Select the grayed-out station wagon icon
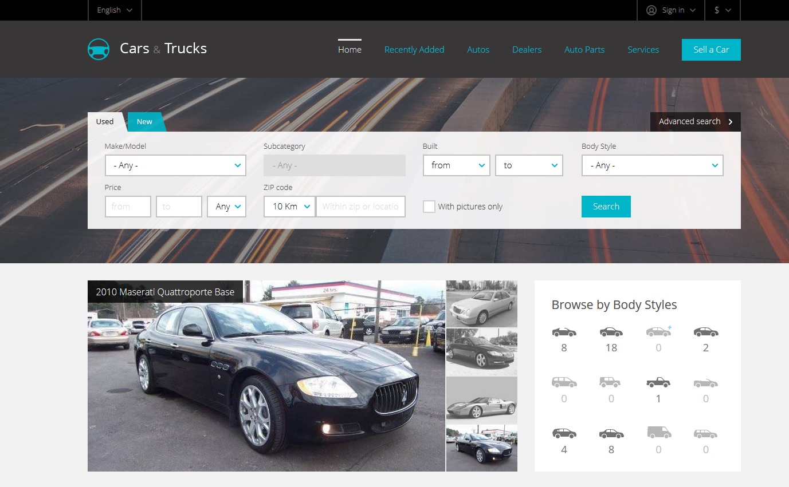The image size is (789, 487). [x=706, y=434]
